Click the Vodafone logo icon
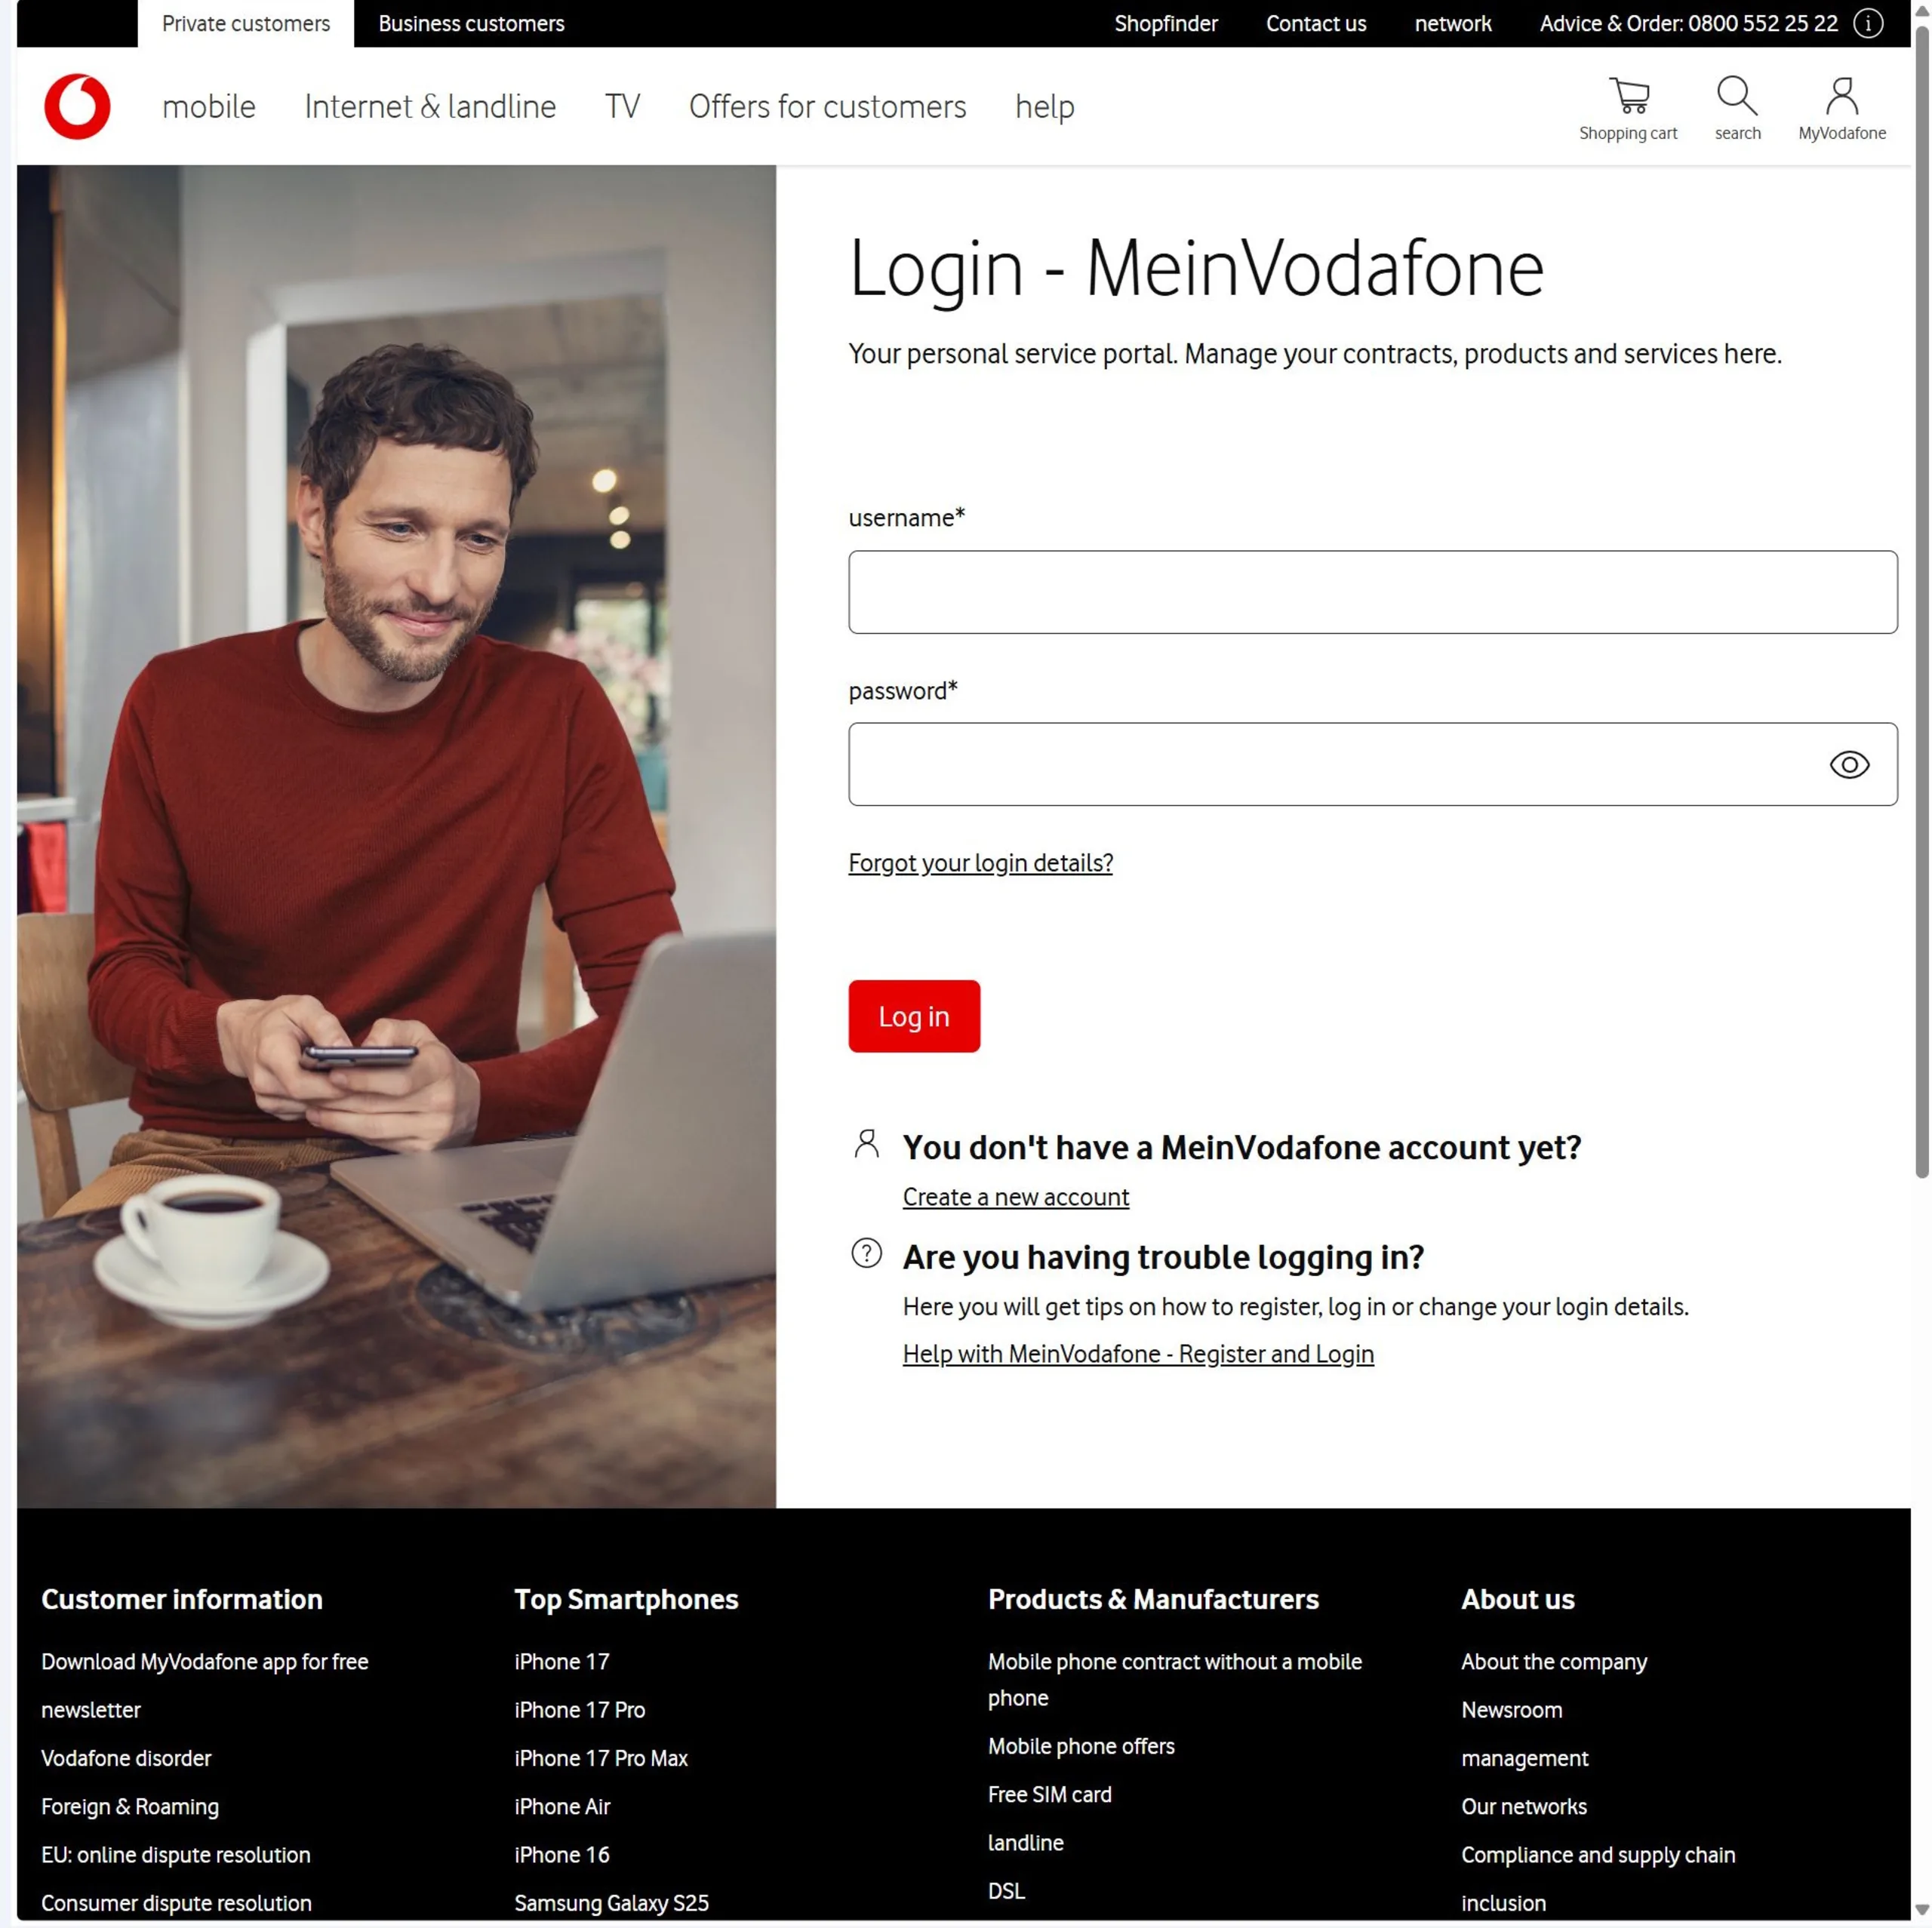 point(77,106)
